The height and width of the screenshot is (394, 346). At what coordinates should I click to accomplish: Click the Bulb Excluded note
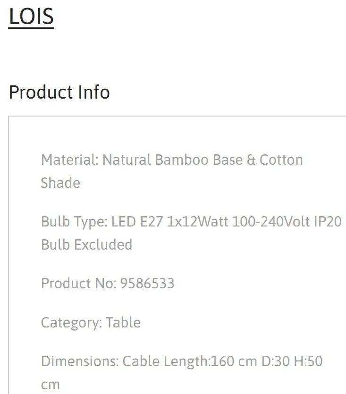(86, 244)
